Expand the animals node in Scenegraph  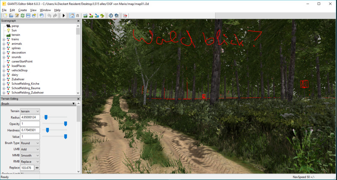[x=3, y=44]
